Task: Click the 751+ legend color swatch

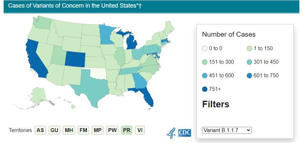Action: click(205, 89)
